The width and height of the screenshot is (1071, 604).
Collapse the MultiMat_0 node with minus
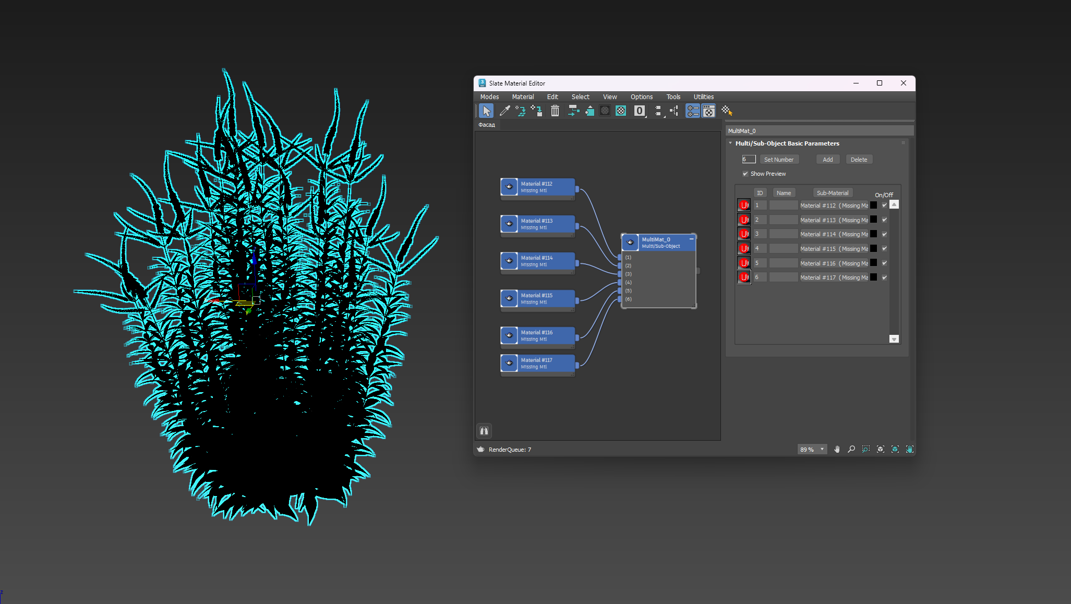pyautogui.click(x=692, y=239)
